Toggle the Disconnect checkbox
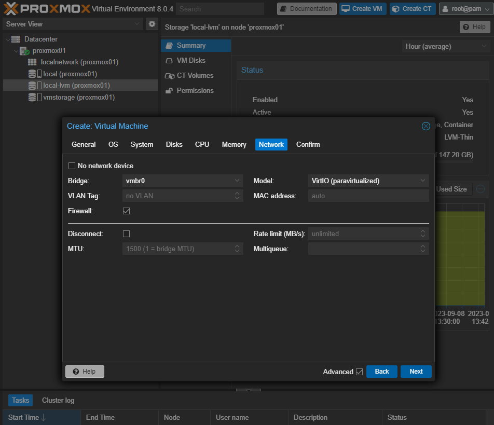Viewport: 494px width, 425px height. pyautogui.click(x=126, y=234)
